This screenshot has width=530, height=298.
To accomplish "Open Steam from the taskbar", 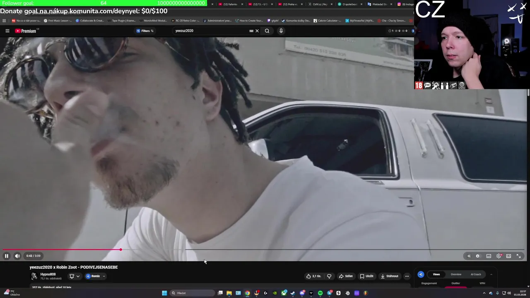I will point(293,293).
